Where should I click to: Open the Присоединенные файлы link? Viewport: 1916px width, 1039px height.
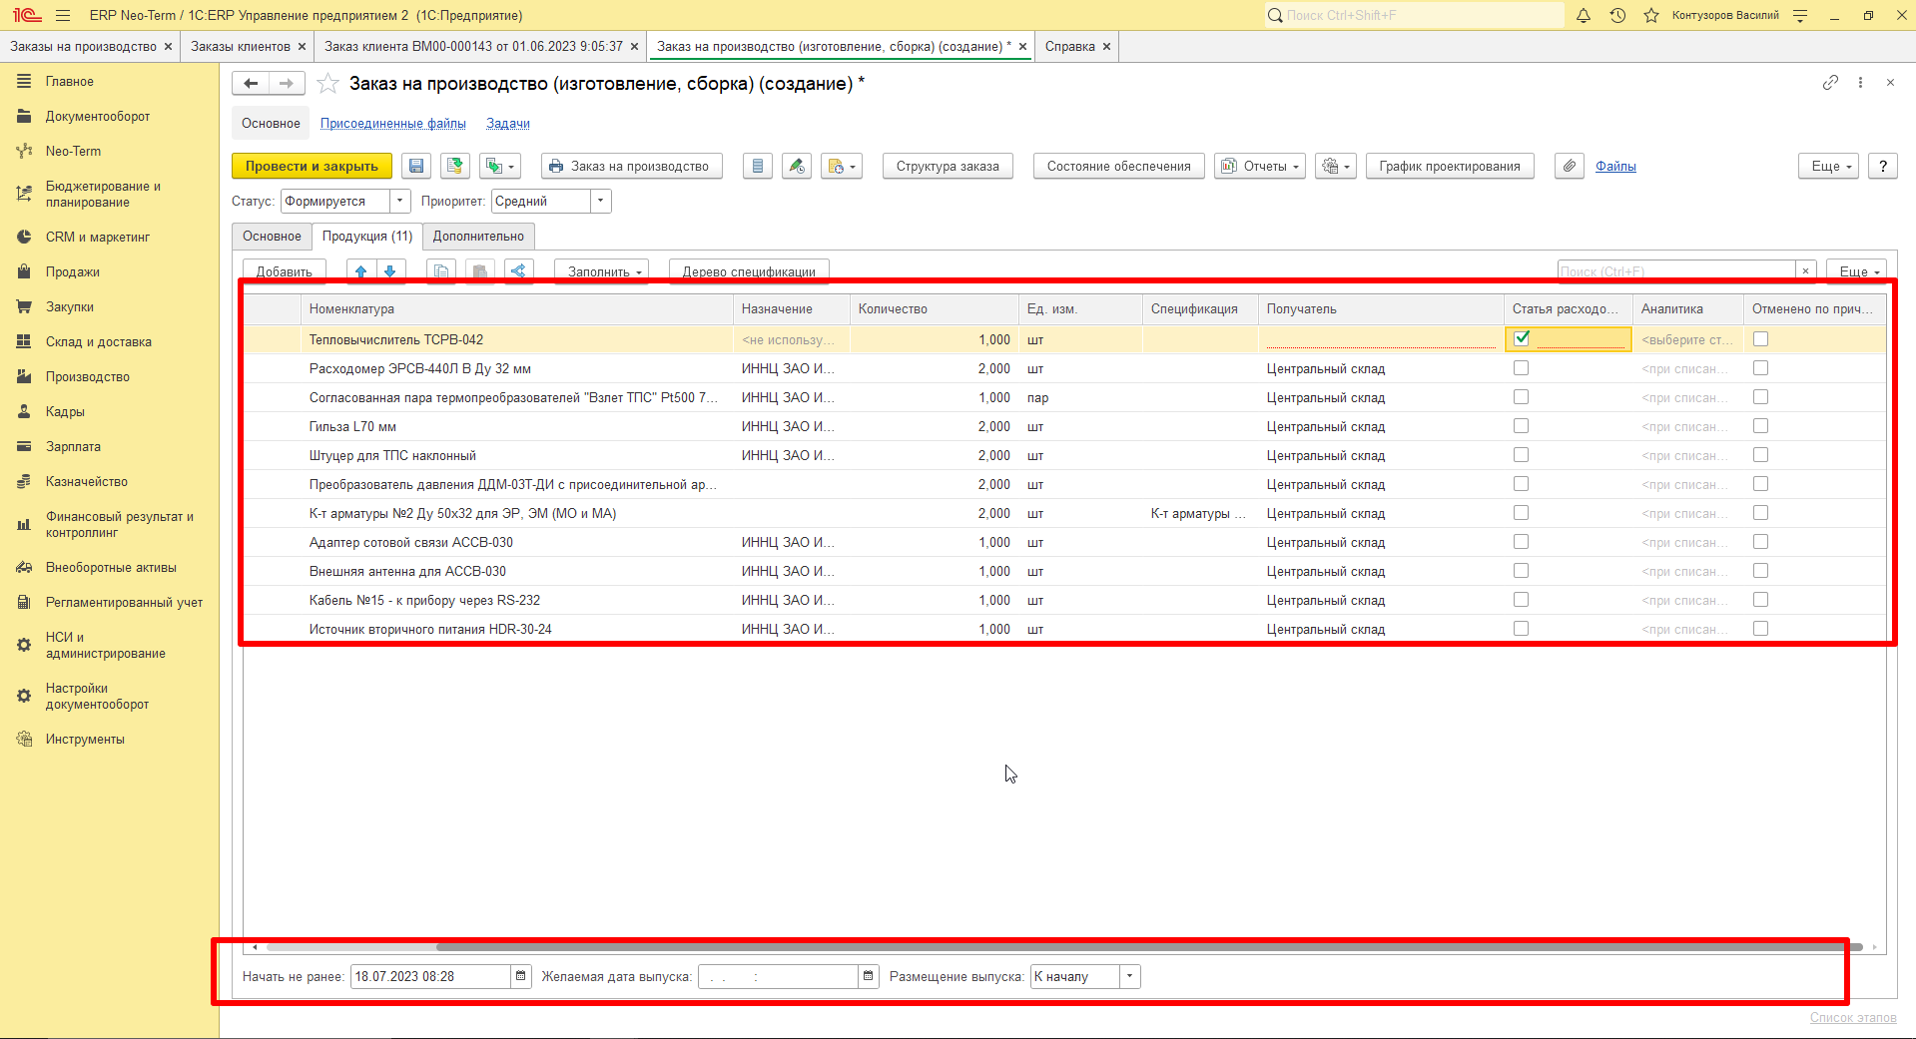tap(393, 124)
